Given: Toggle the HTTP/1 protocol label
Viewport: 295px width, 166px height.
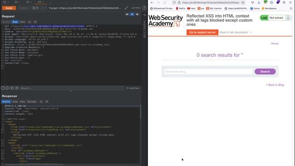Looking at the screenshot, I should click(136, 8).
